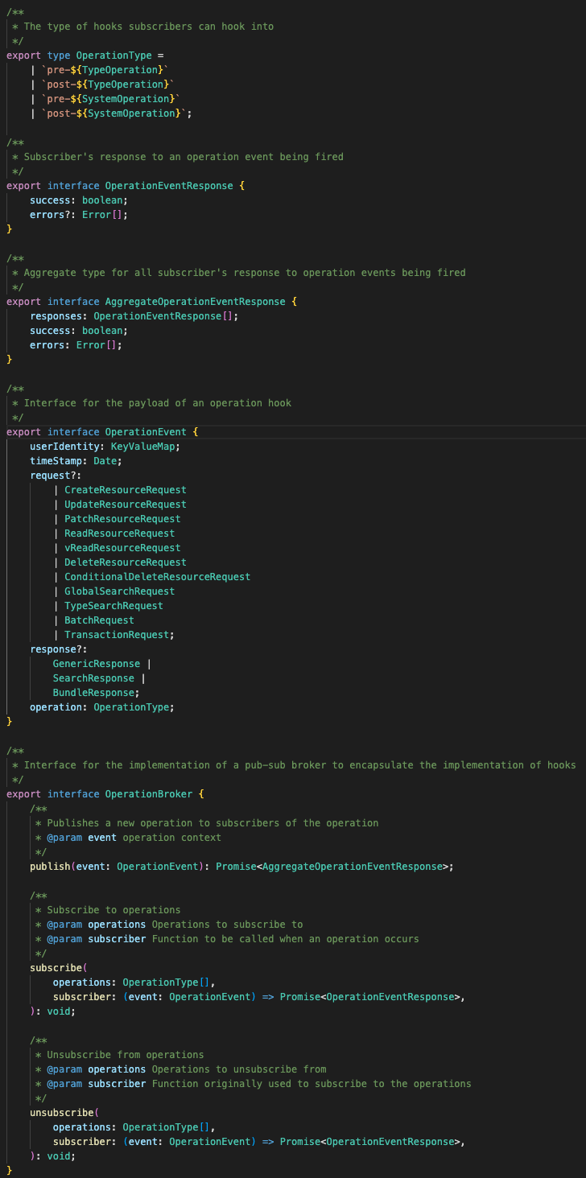Click comment "Subscribe to operations"
The image size is (586, 1178).
click(x=113, y=910)
